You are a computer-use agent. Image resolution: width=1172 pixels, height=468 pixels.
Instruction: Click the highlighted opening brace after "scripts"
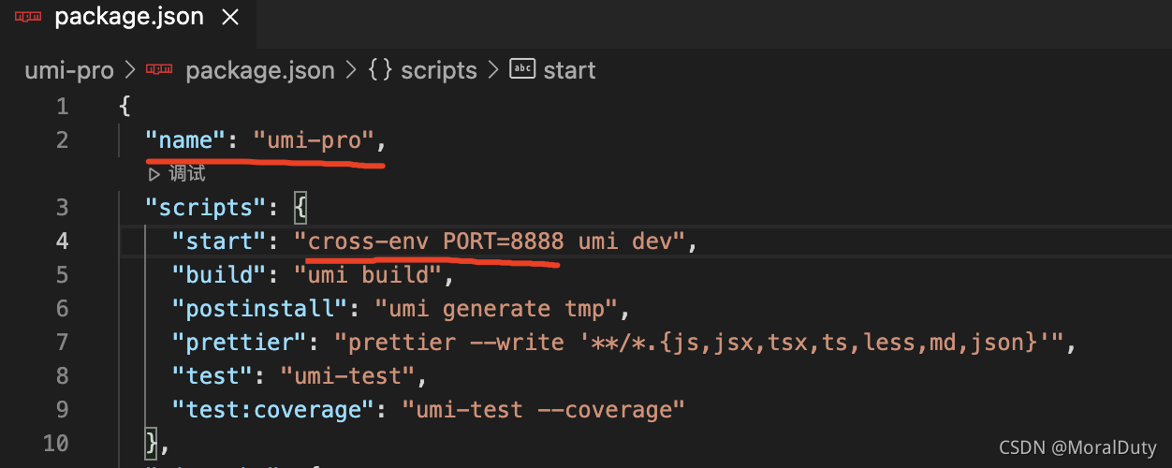pyautogui.click(x=300, y=208)
